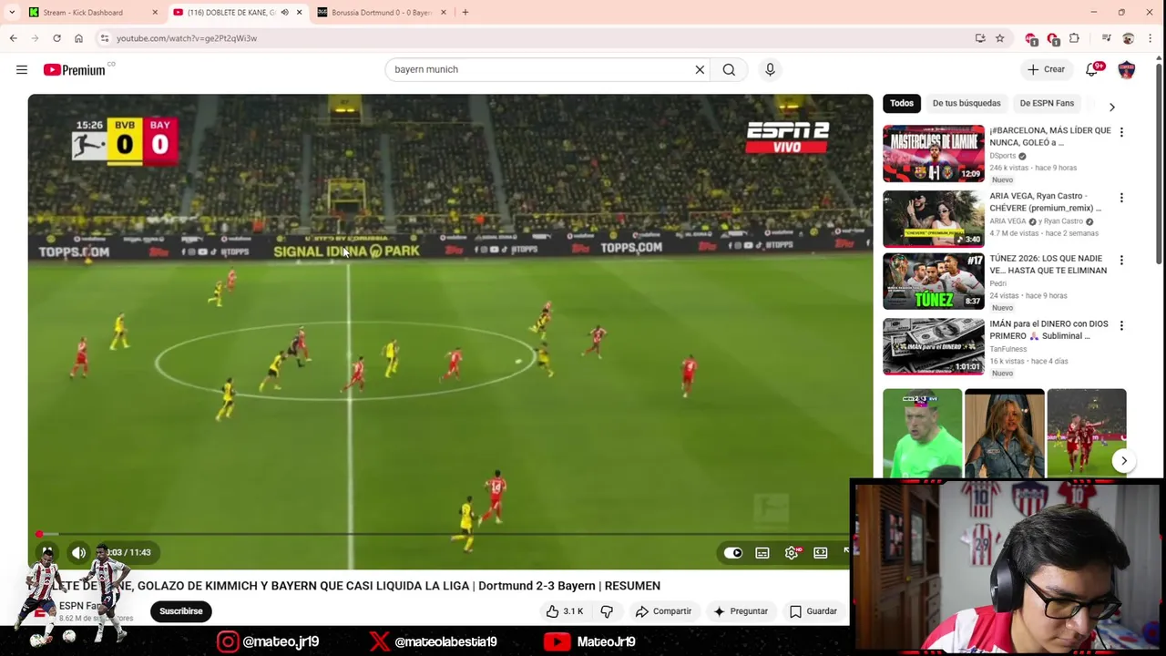Open browser extensions puzzle icon
Screen dimensions: 1166x656
(x=1075, y=38)
